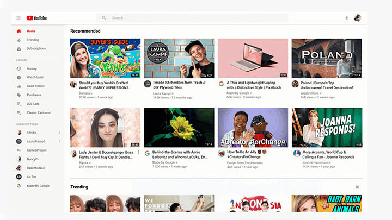Play the yellow flower Annie Leibovitz thumbnail

tap(179, 128)
